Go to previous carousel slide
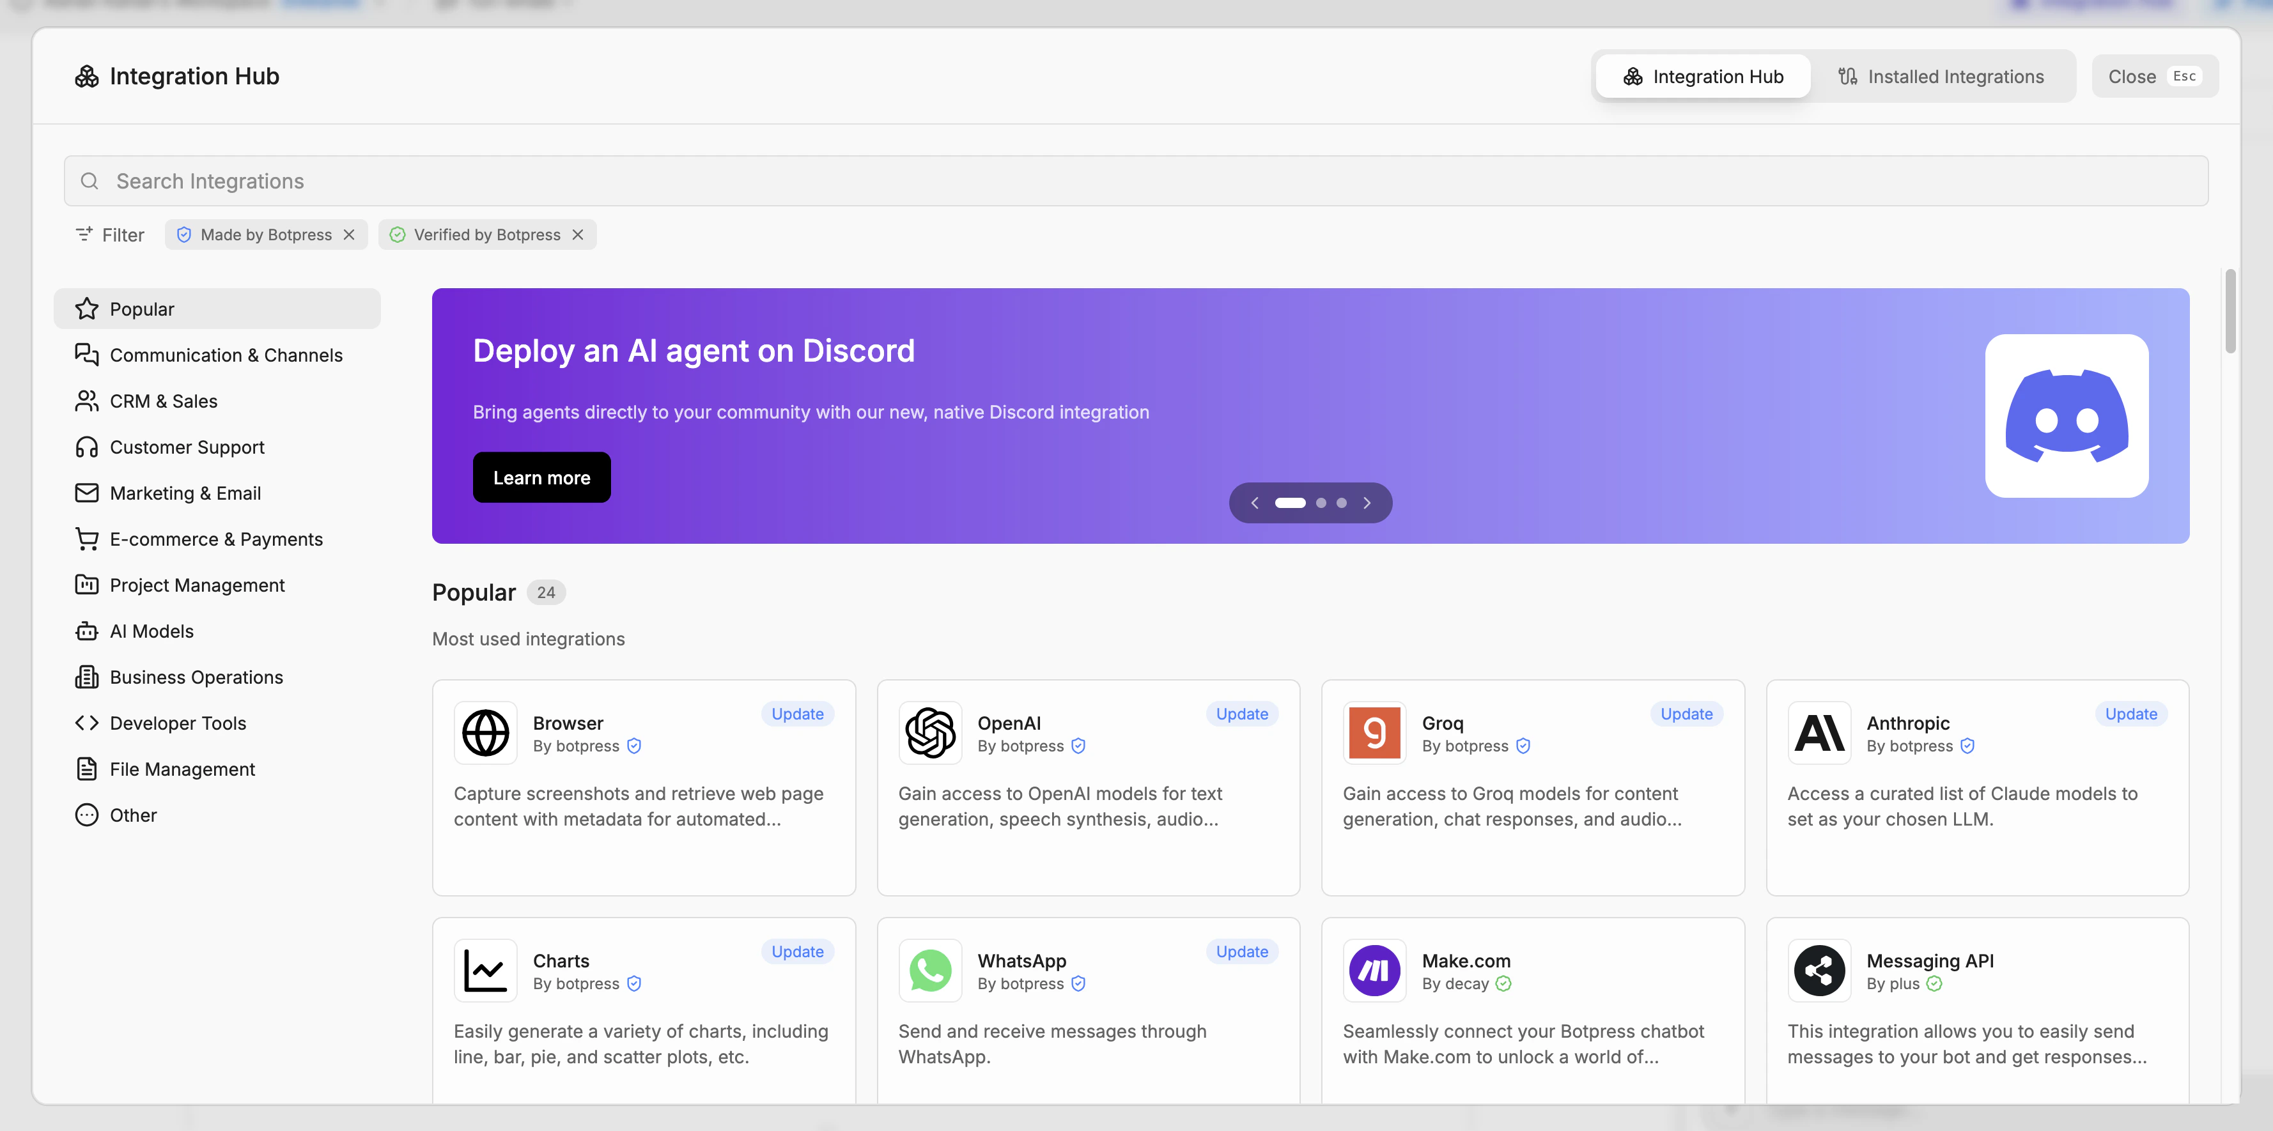The height and width of the screenshot is (1131, 2273). [x=1254, y=503]
